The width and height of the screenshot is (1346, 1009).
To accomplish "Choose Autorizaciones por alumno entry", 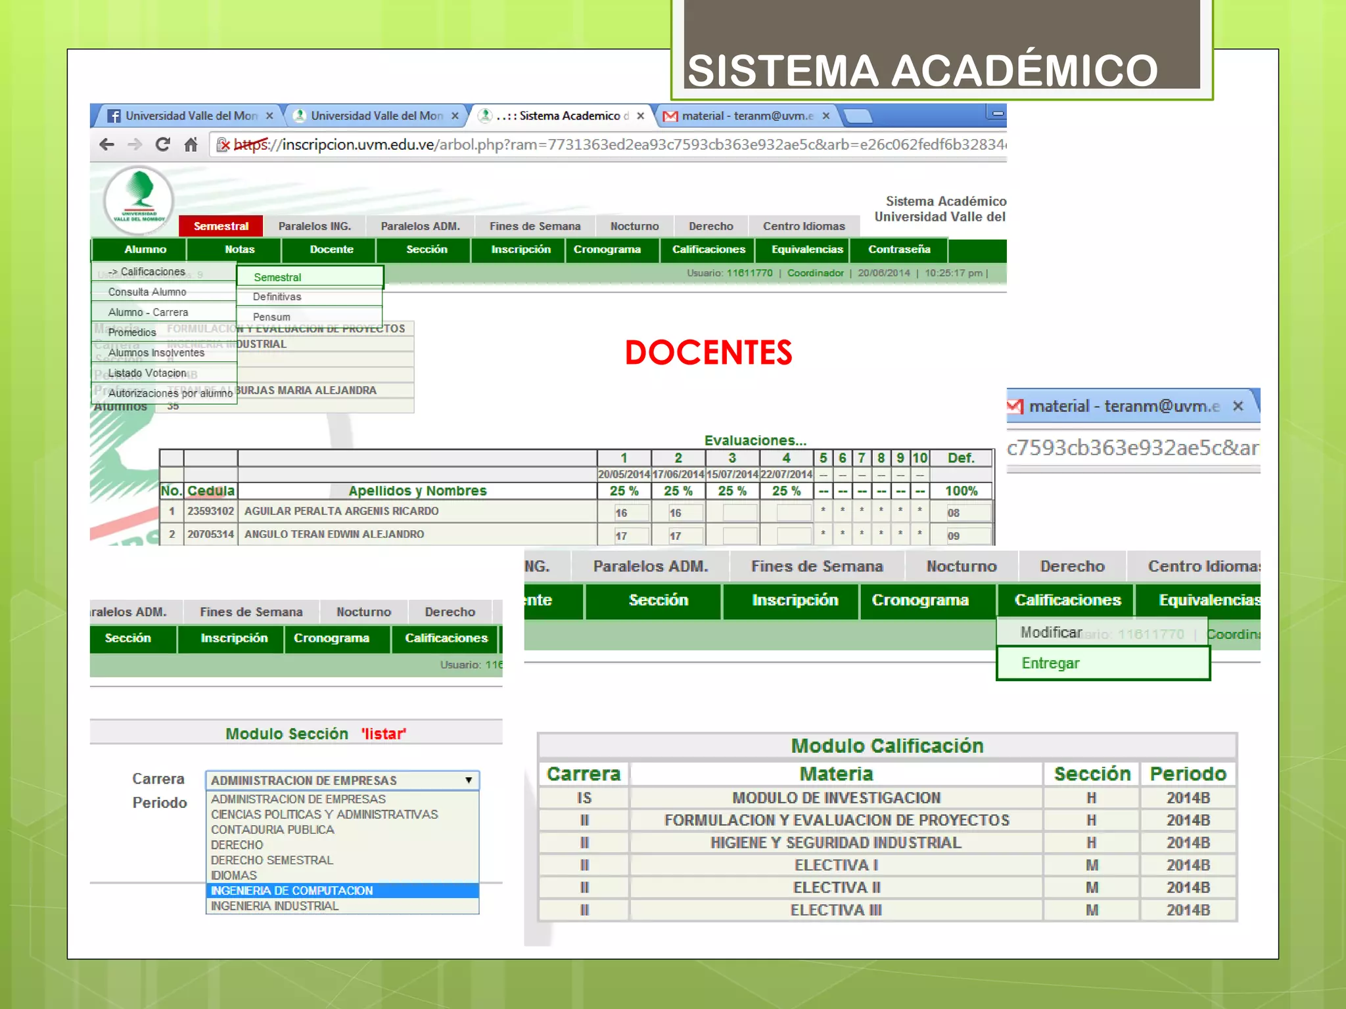I will [x=164, y=394].
